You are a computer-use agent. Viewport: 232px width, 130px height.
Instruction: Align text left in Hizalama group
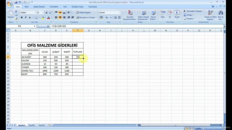pyautogui.click(x=56, y=17)
